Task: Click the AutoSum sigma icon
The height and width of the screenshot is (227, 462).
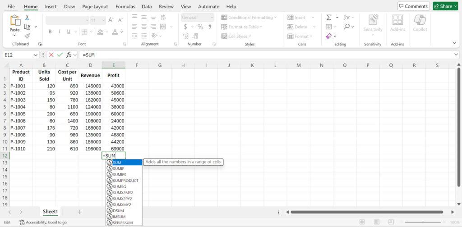Action: 329,18
